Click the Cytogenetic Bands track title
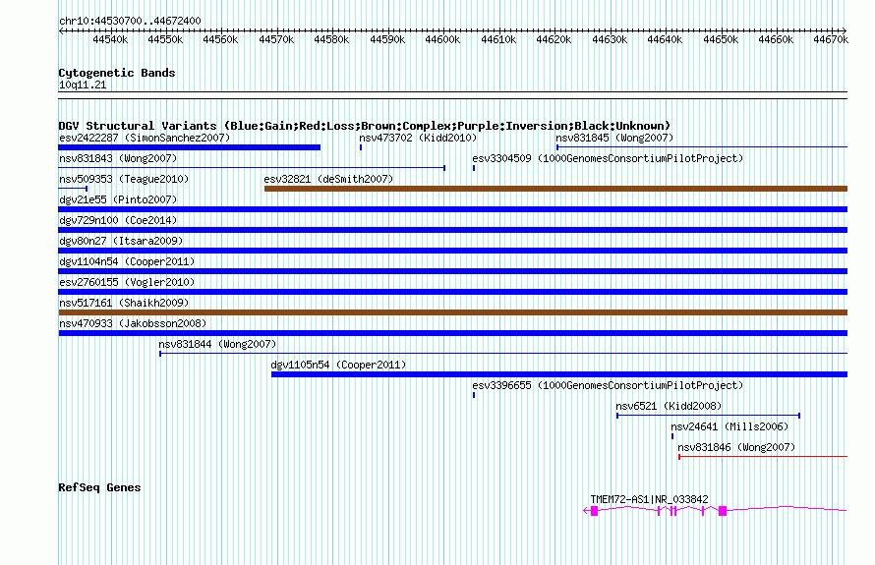 (x=117, y=73)
